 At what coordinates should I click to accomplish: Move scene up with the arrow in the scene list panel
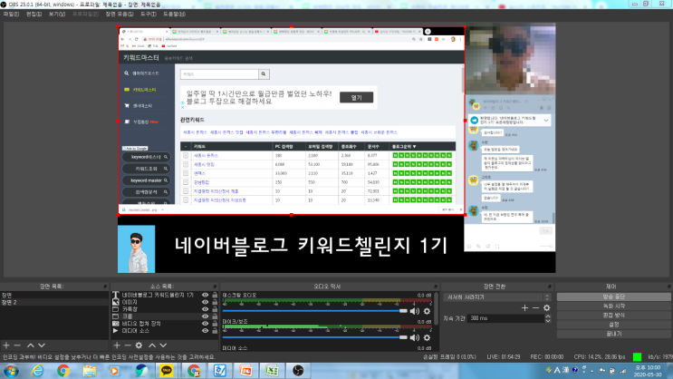[x=31, y=345]
